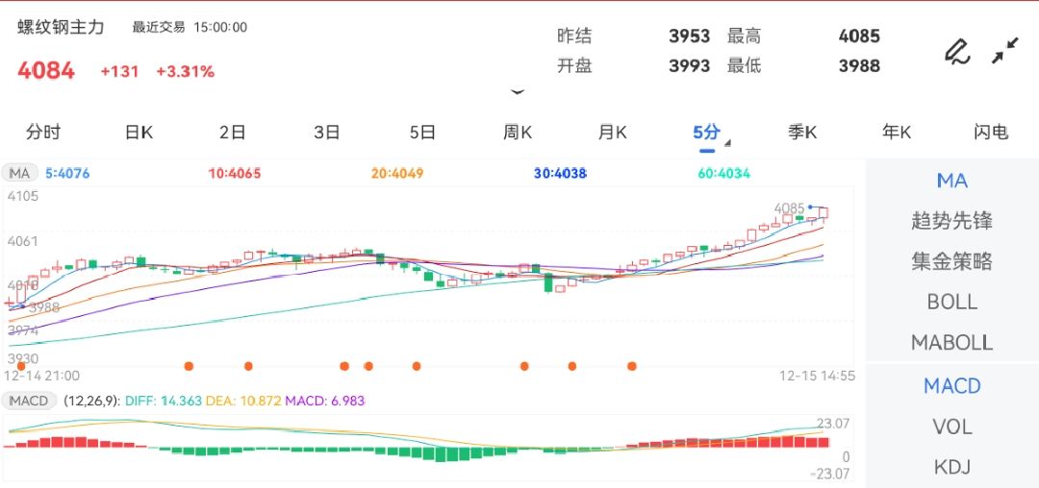Click the MA 60:4034 value
Screen dimensions: 1039x488
(724, 174)
